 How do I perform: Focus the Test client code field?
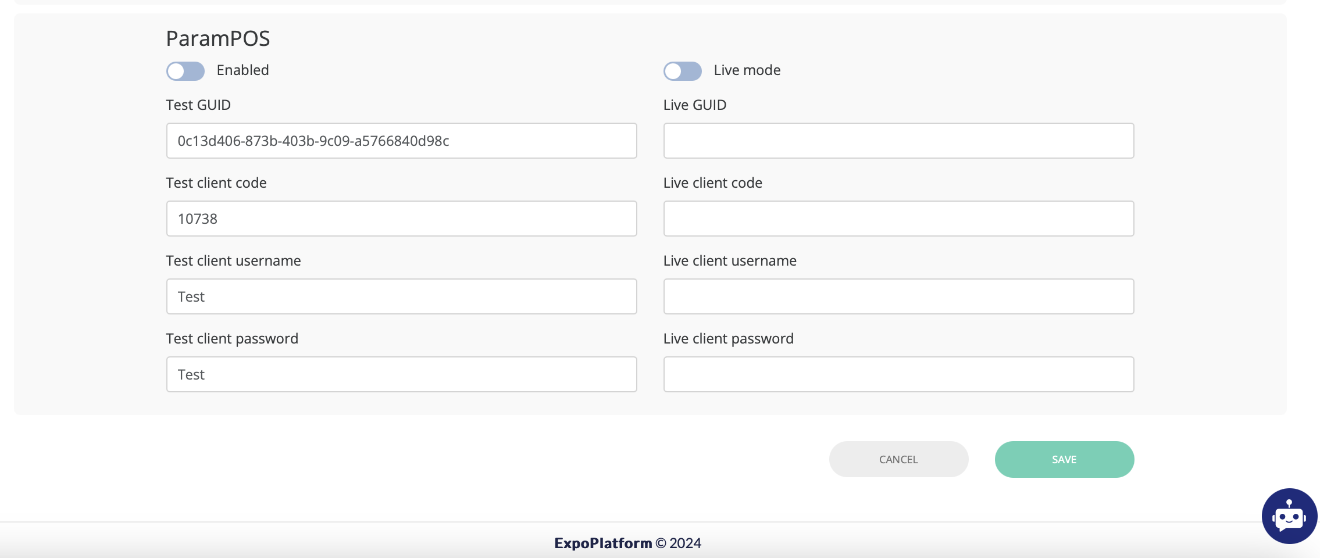401,219
